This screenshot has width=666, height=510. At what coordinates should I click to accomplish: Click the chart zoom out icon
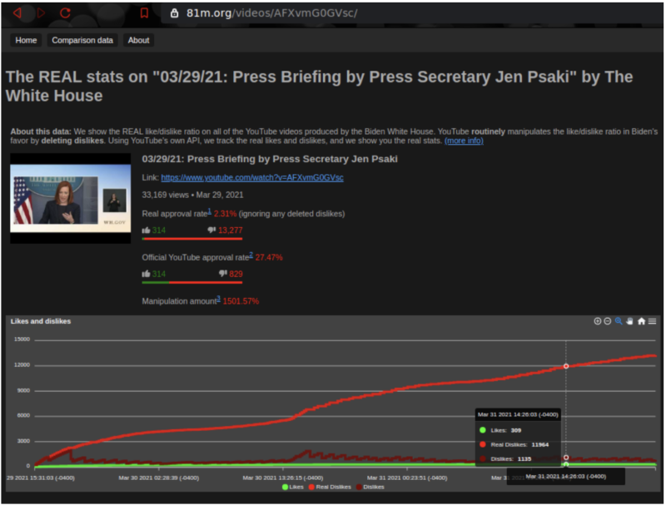point(608,321)
